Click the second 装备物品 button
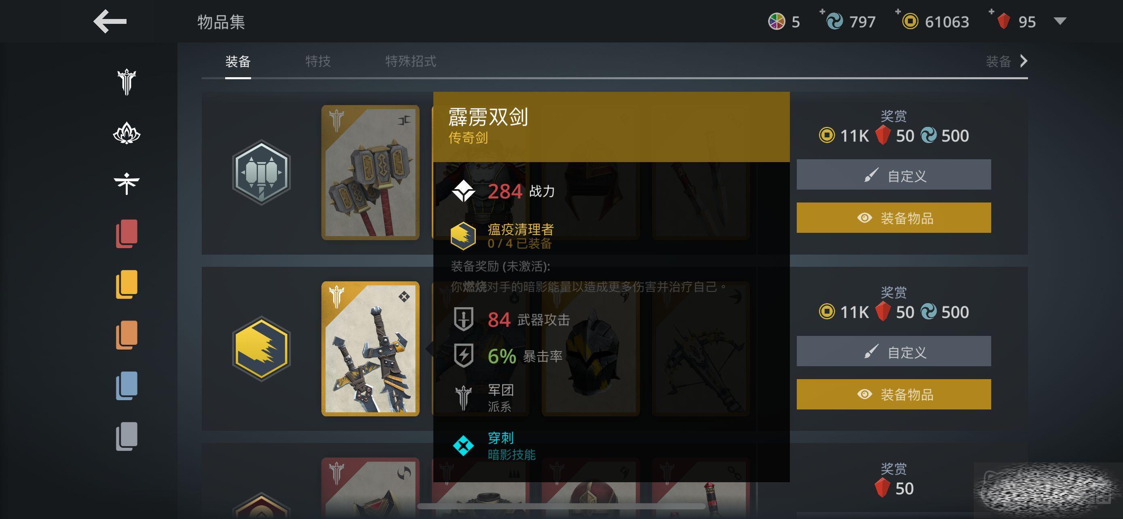1123x519 pixels. point(894,395)
